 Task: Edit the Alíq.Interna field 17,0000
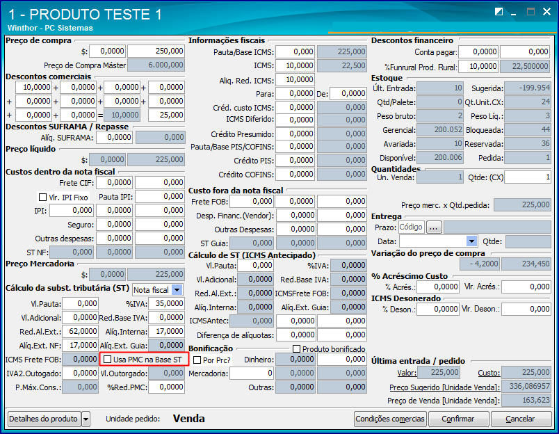coord(166,331)
